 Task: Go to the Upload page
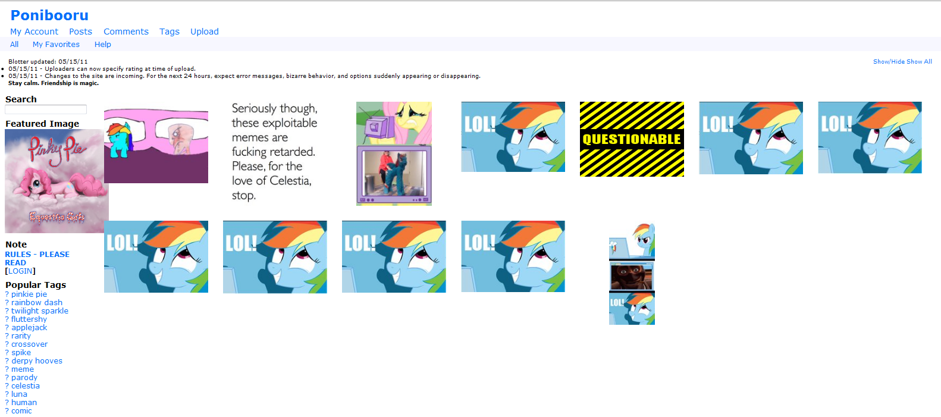(x=205, y=32)
